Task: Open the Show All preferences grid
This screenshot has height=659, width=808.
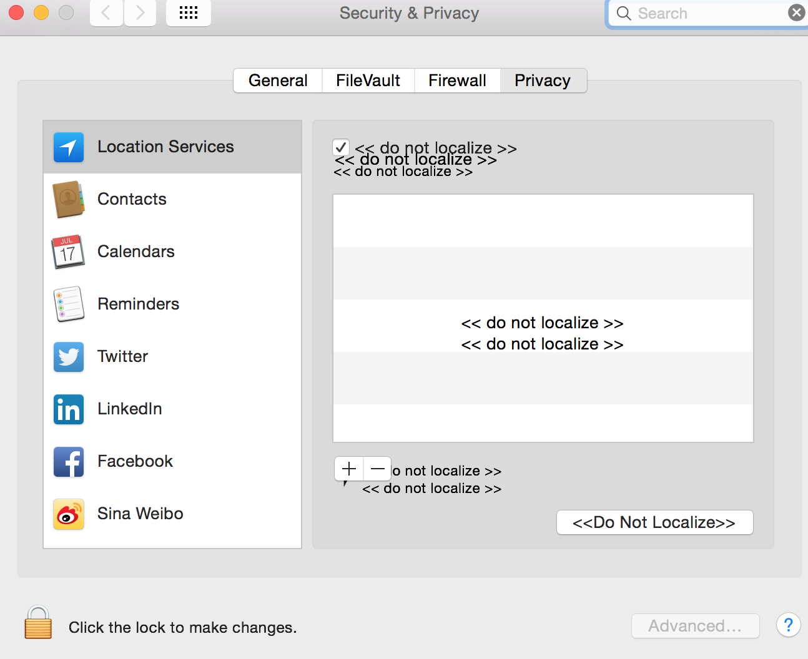Action: click(188, 12)
